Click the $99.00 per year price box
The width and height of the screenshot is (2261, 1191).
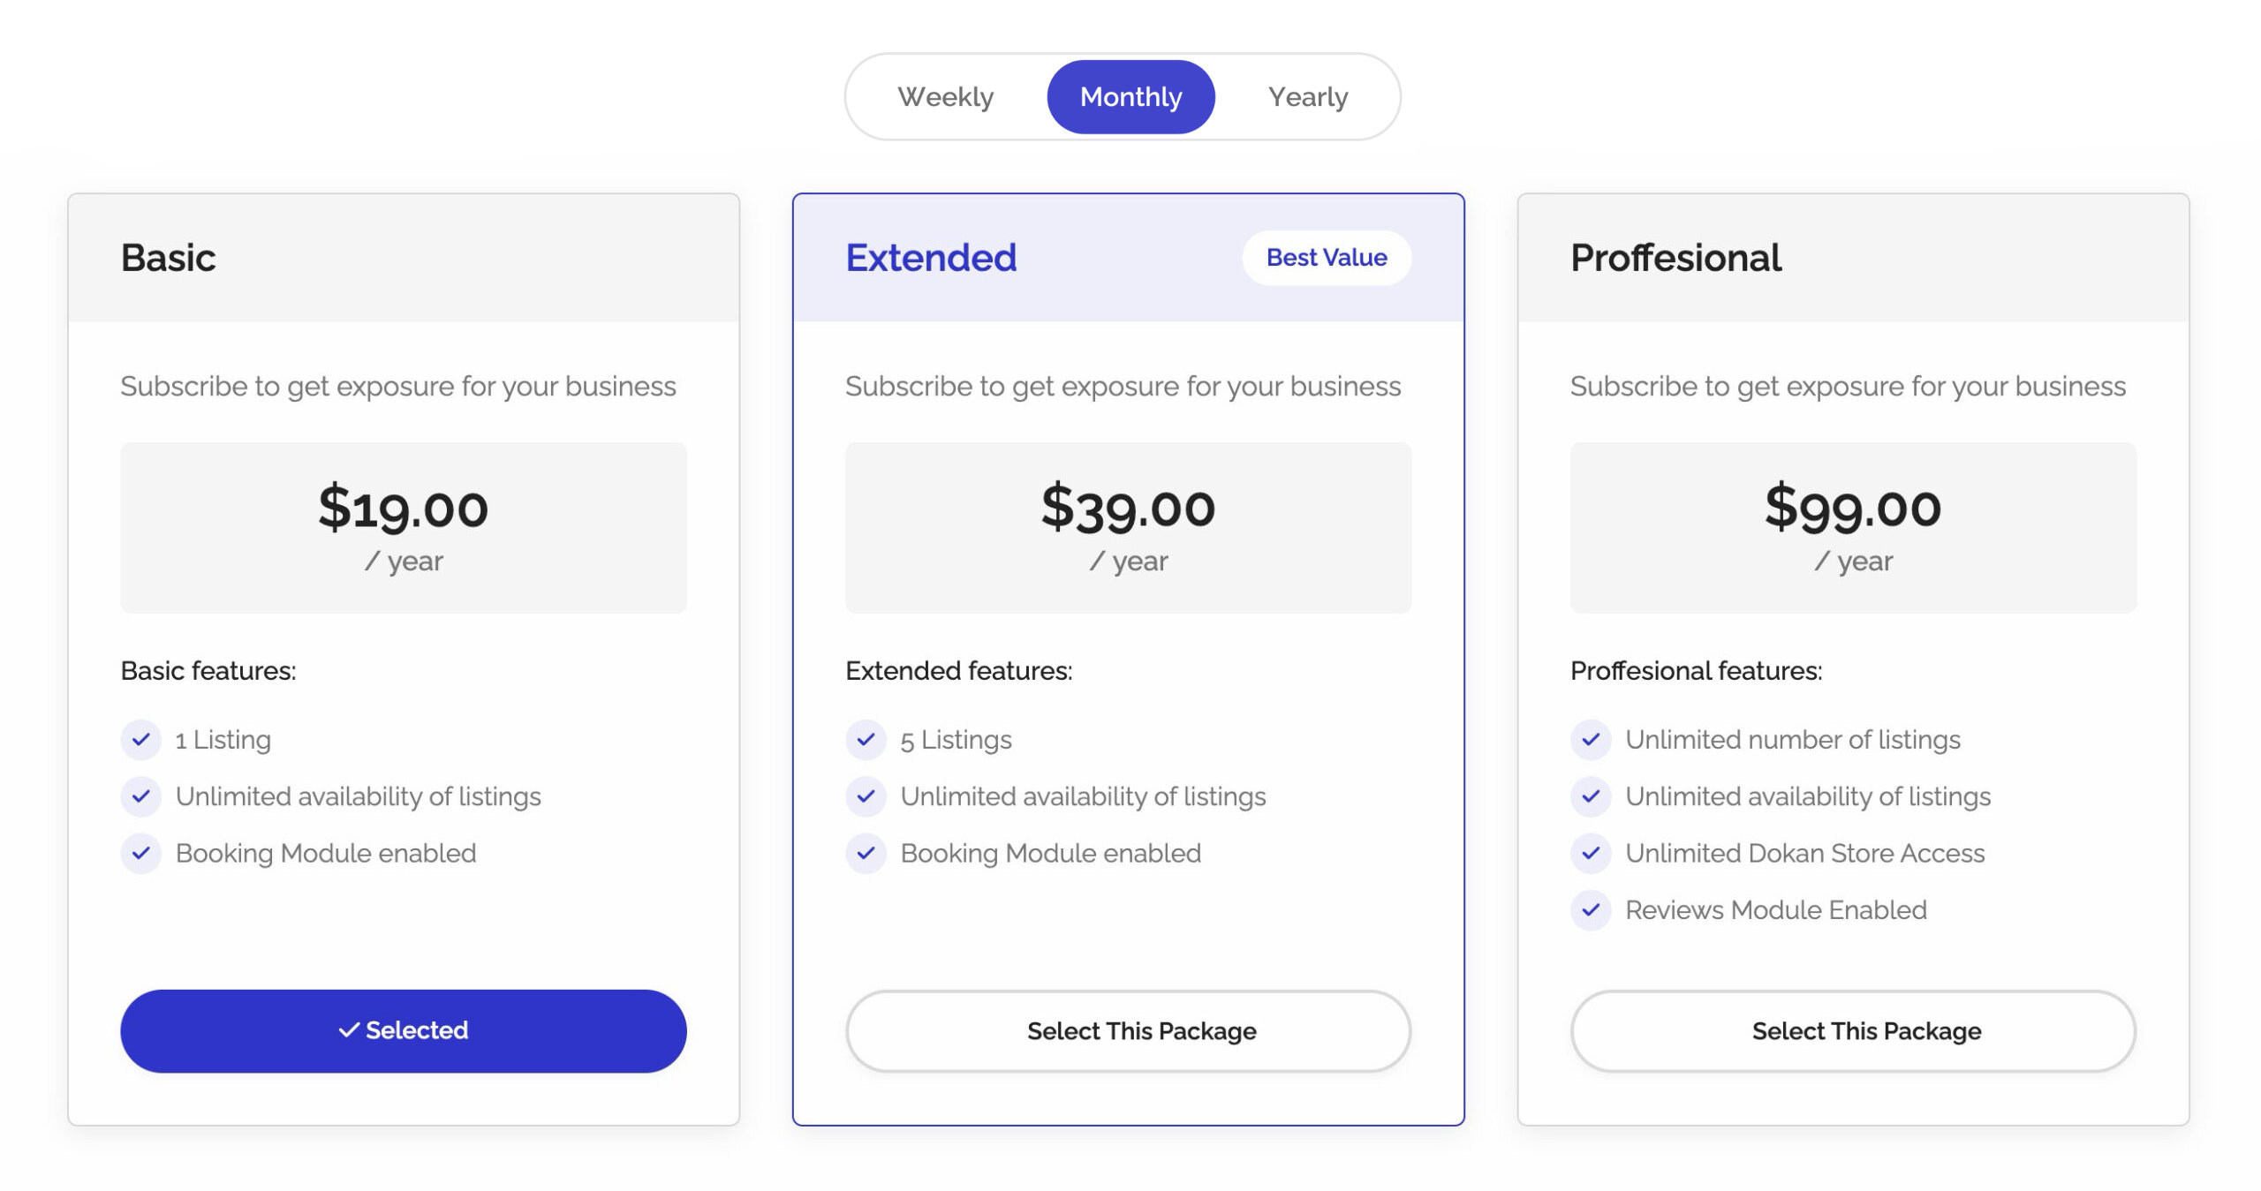click(x=1853, y=528)
